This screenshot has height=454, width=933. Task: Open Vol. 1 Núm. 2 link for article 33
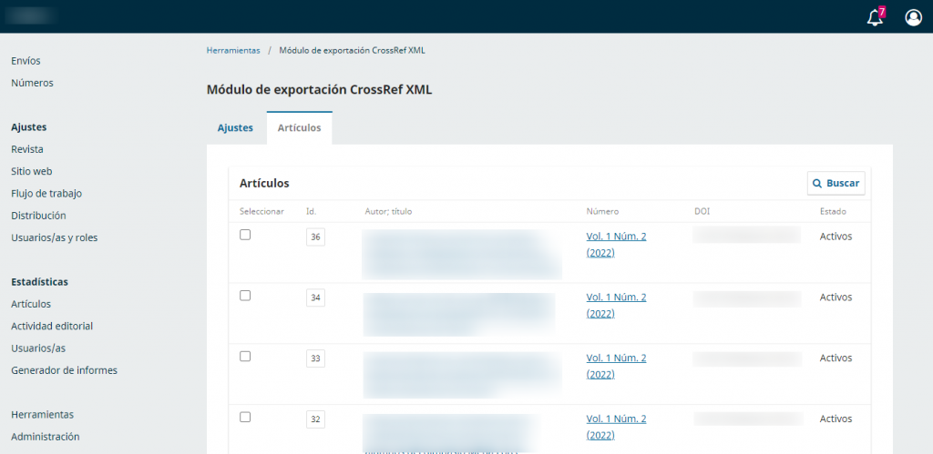point(616,366)
